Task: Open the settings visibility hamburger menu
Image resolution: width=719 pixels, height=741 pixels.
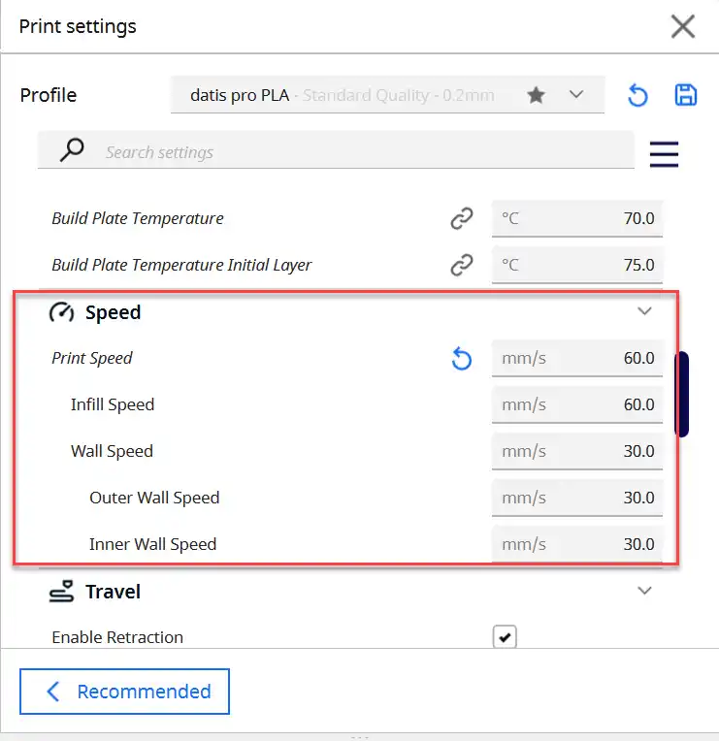Action: point(664,154)
